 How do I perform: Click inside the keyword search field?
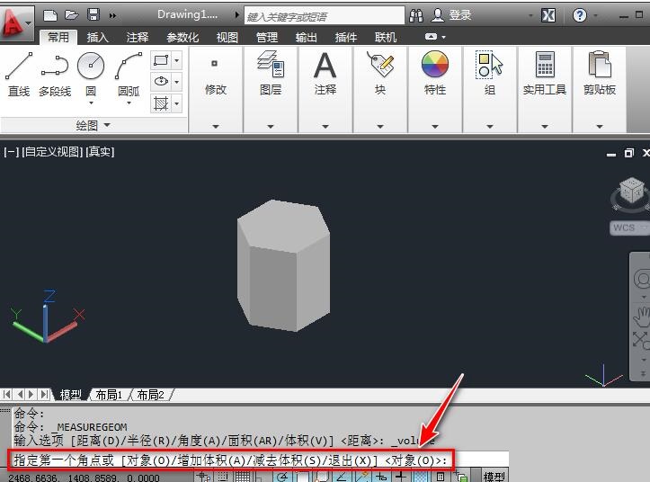(x=325, y=16)
